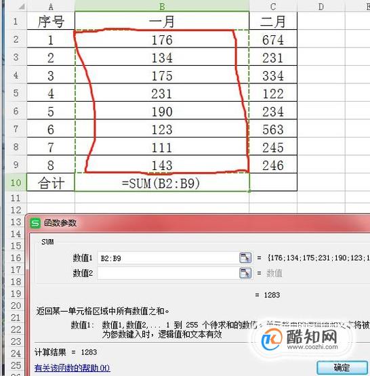Image resolution: width=370 pixels, height=376 pixels.
Task: Select row 10 header
Action: tap(16, 183)
